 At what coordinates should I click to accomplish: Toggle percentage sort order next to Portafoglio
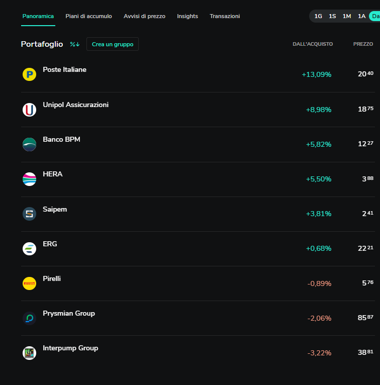coord(75,44)
